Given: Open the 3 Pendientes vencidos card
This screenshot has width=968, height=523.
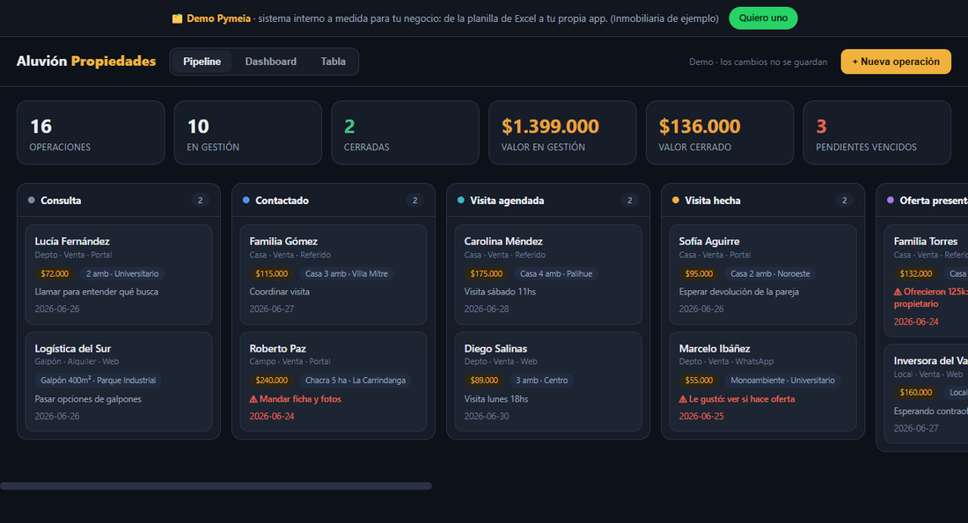Looking at the screenshot, I should coord(877,133).
